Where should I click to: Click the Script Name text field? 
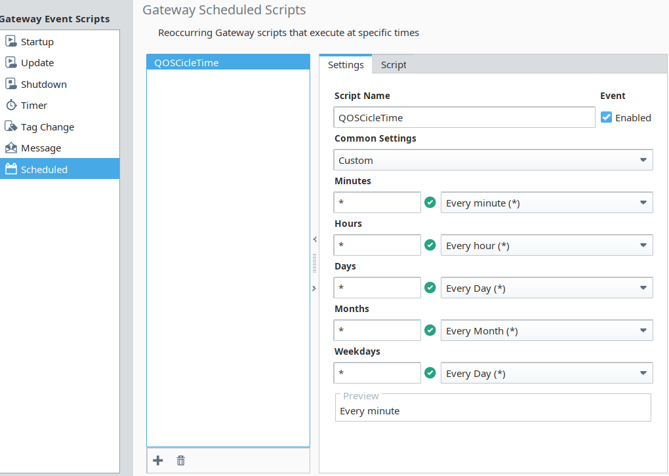(464, 117)
